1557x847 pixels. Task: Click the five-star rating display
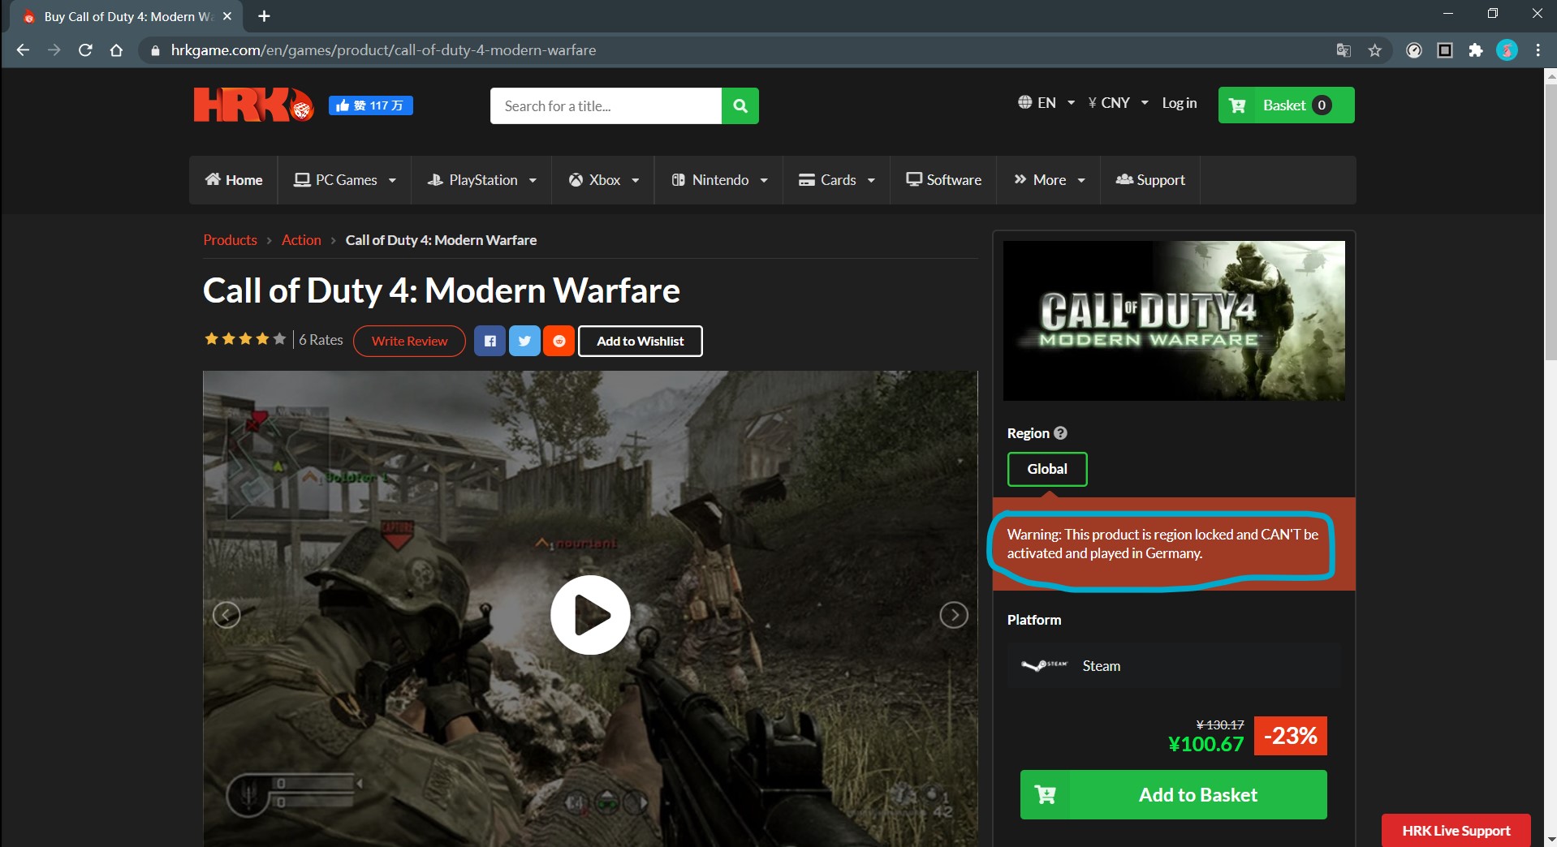point(245,339)
